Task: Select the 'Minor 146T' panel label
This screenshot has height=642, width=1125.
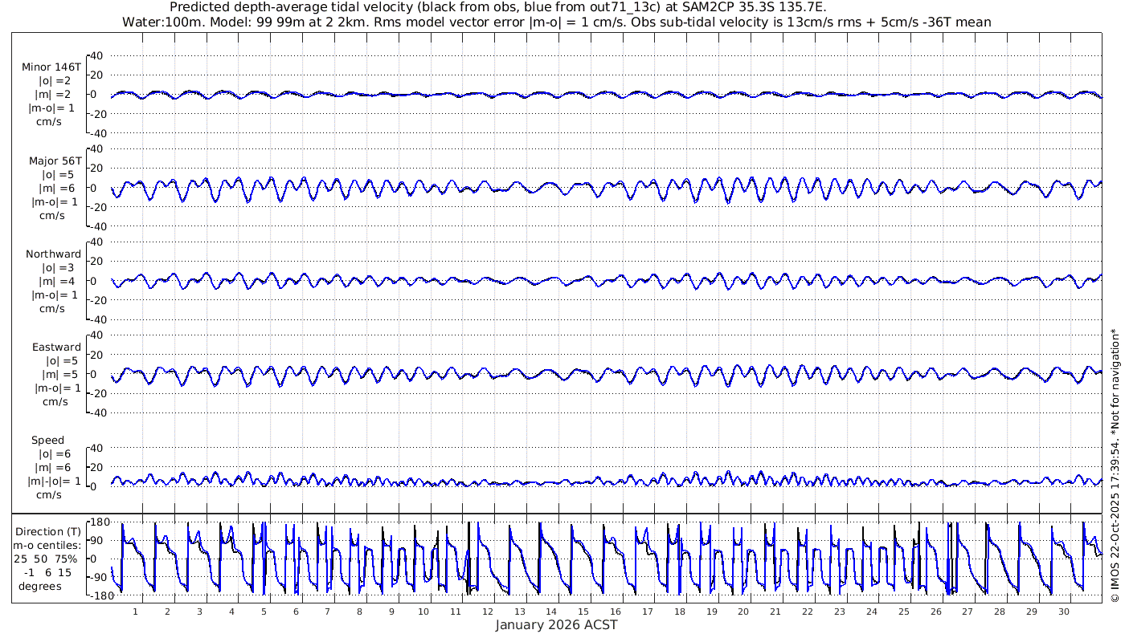Action: coord(51,67)
